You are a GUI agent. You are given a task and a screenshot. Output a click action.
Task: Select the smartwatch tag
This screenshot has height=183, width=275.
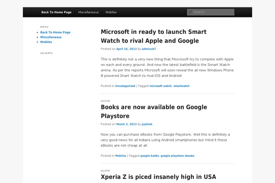click(181, 86)
